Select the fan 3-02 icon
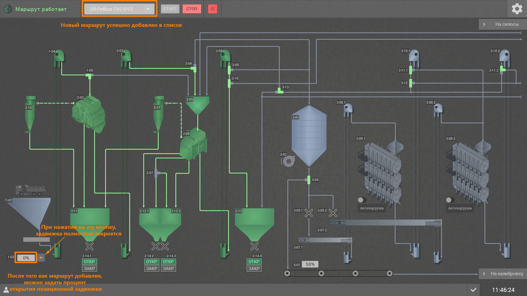 288,161
